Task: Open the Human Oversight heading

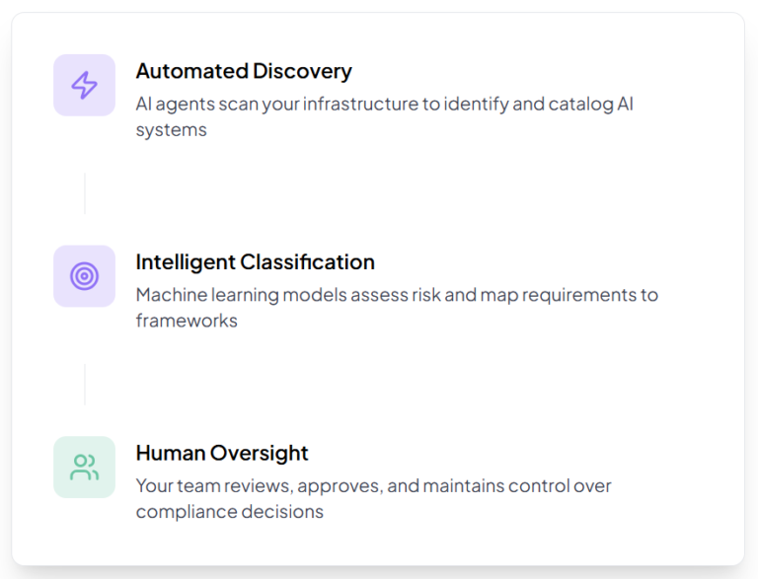Action: [x=222, y=453]
